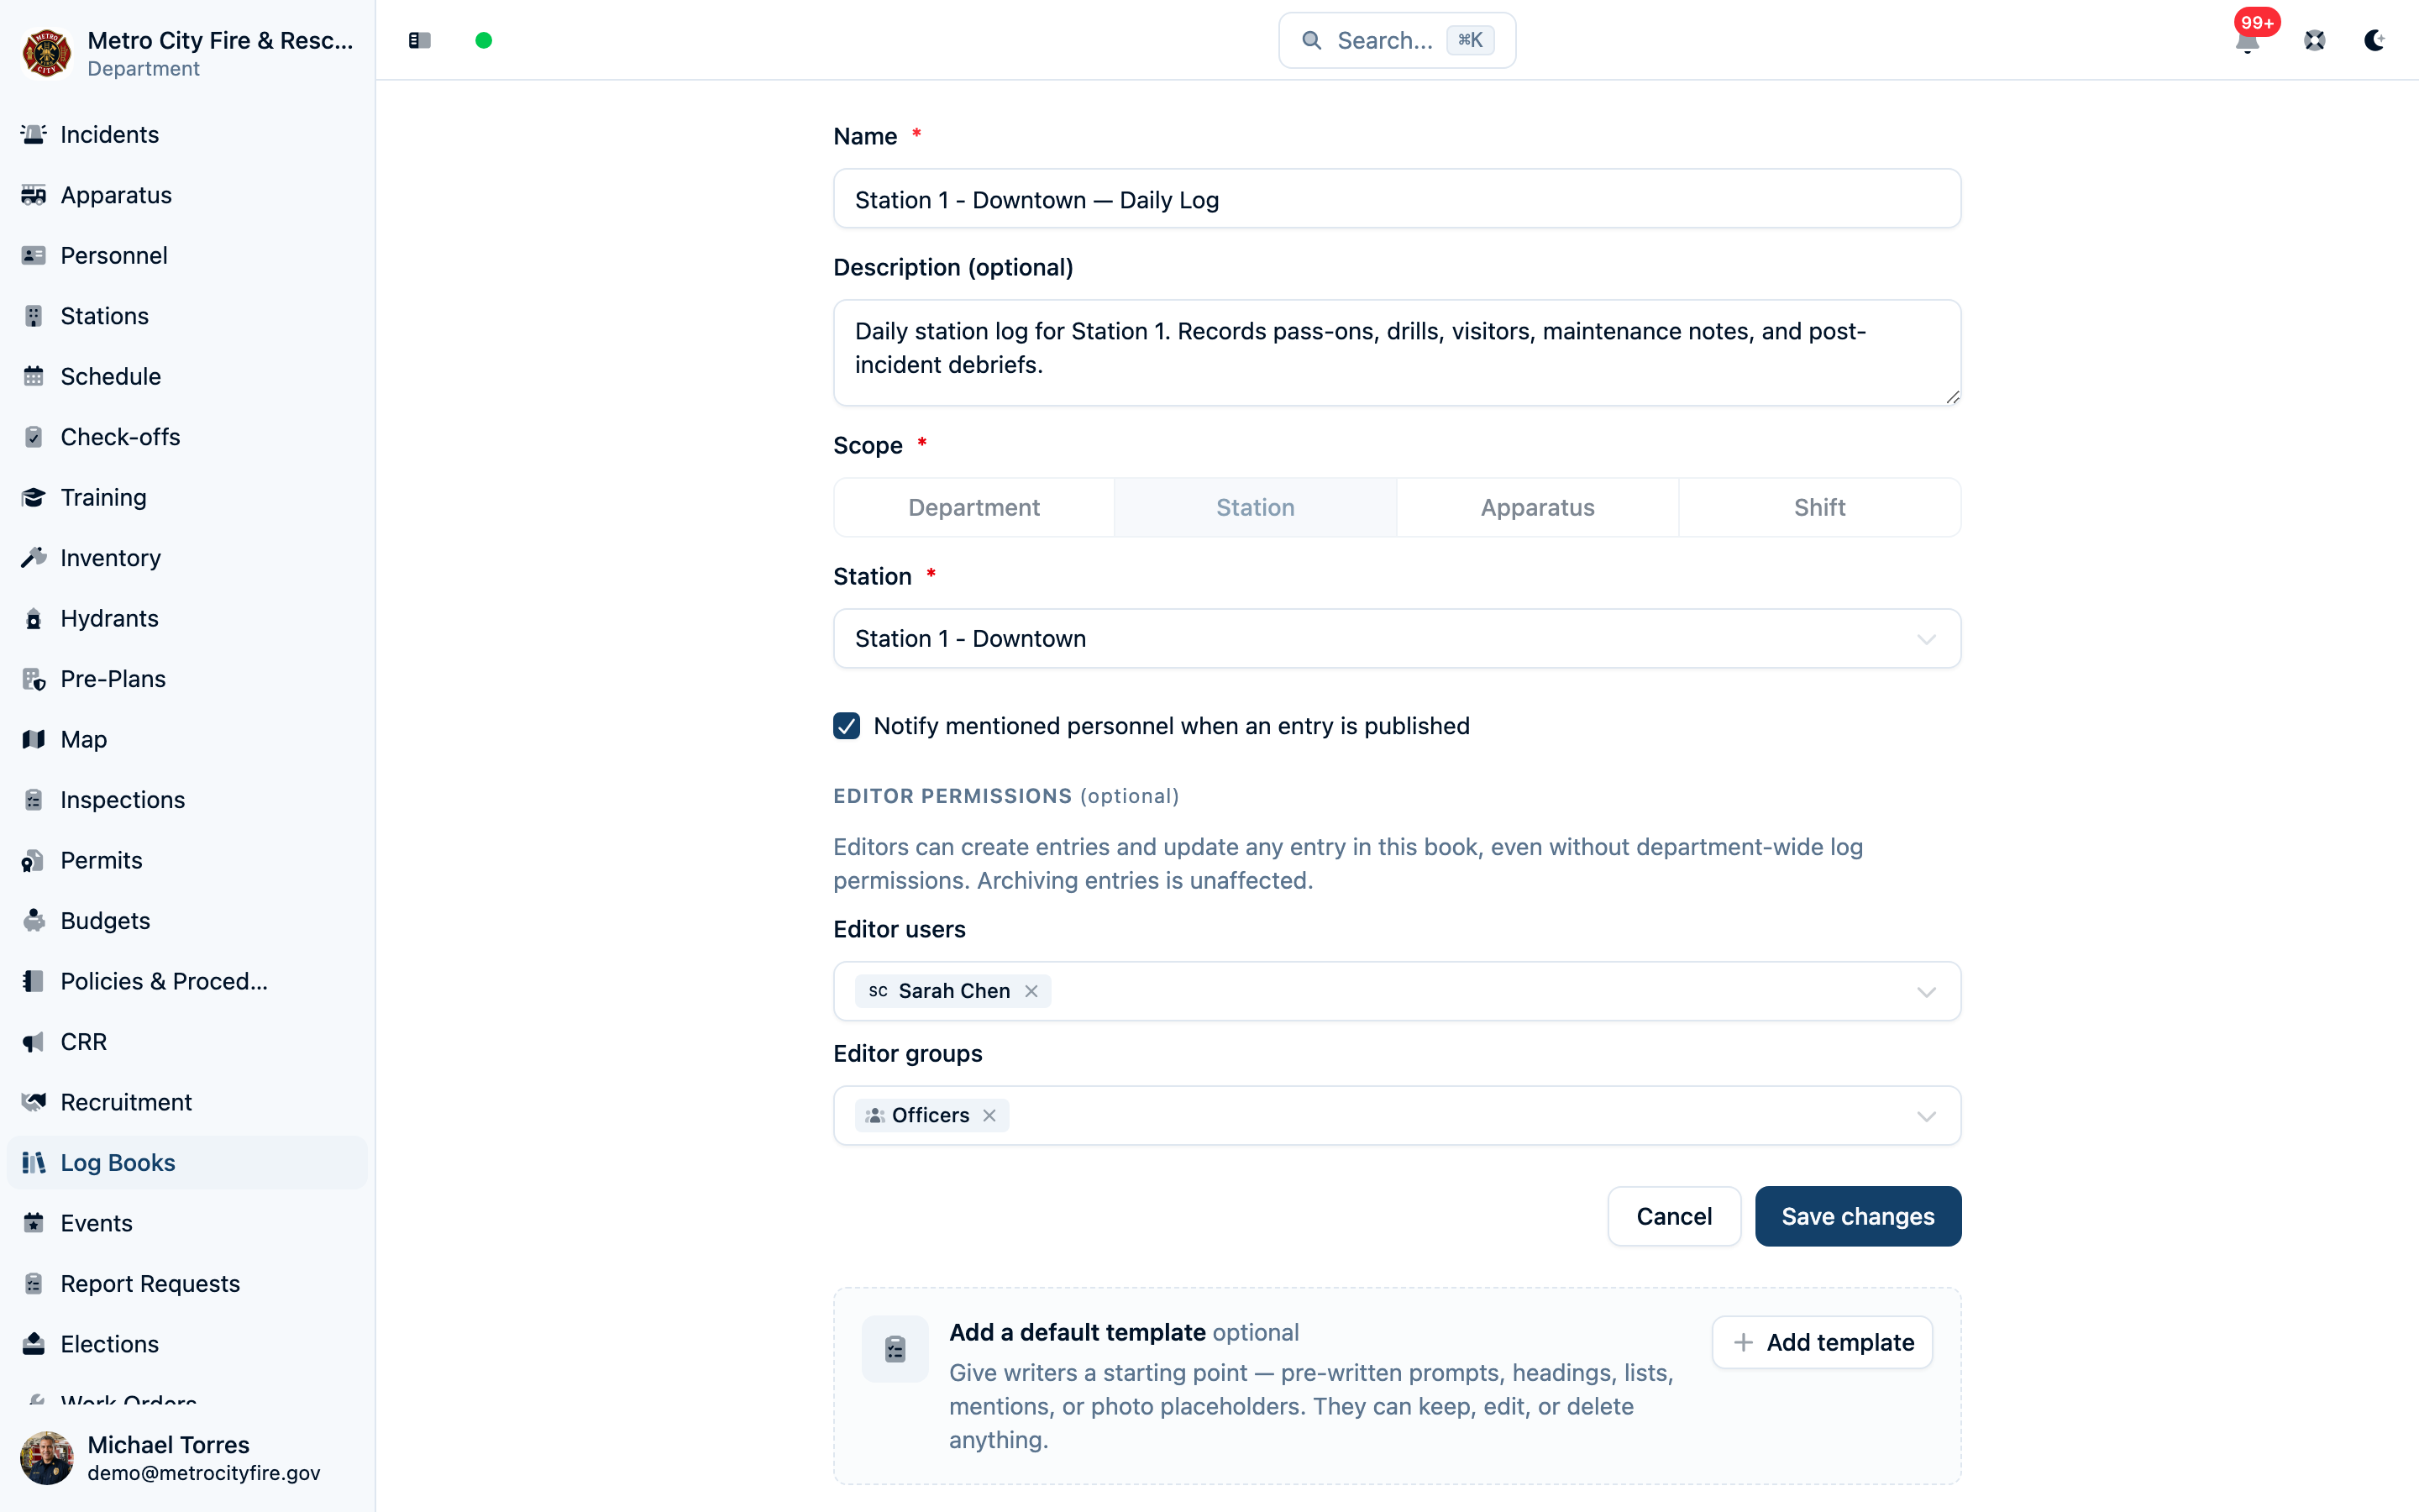Click the Personnel ID card icon
The image size is (2419, 1512).
(x=34, y=255)
